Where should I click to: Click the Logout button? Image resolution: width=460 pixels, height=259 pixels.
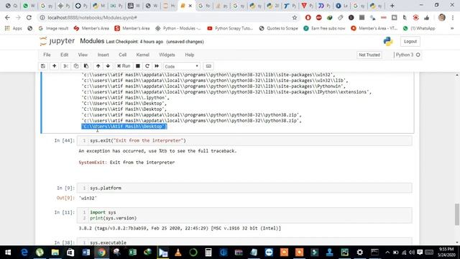pos(410,42)
